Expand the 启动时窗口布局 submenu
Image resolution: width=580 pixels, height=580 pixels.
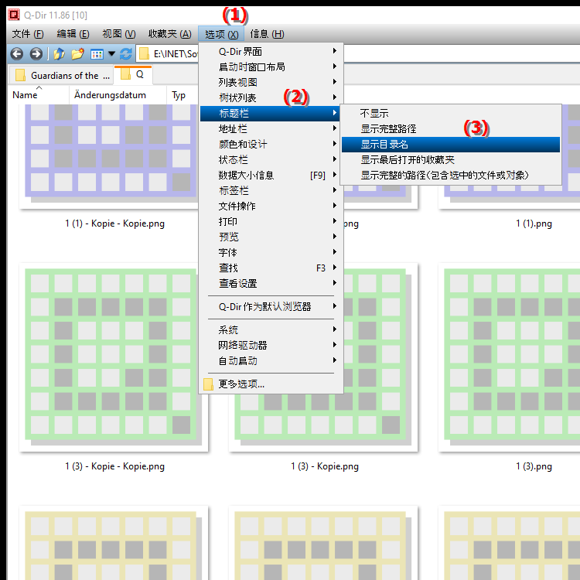click(x=271, y=67)
